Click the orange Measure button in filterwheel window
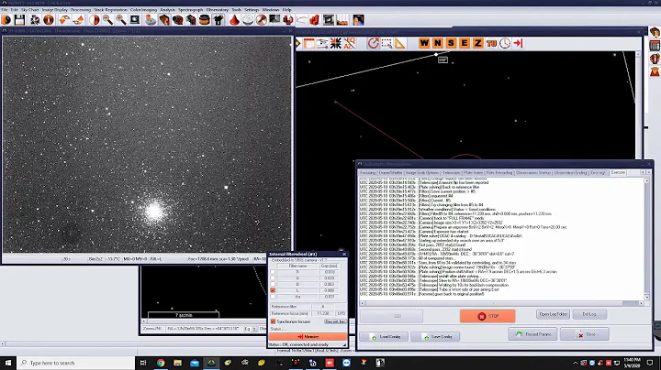The height and width of the screenshot is (370, 661). point(308,336)
